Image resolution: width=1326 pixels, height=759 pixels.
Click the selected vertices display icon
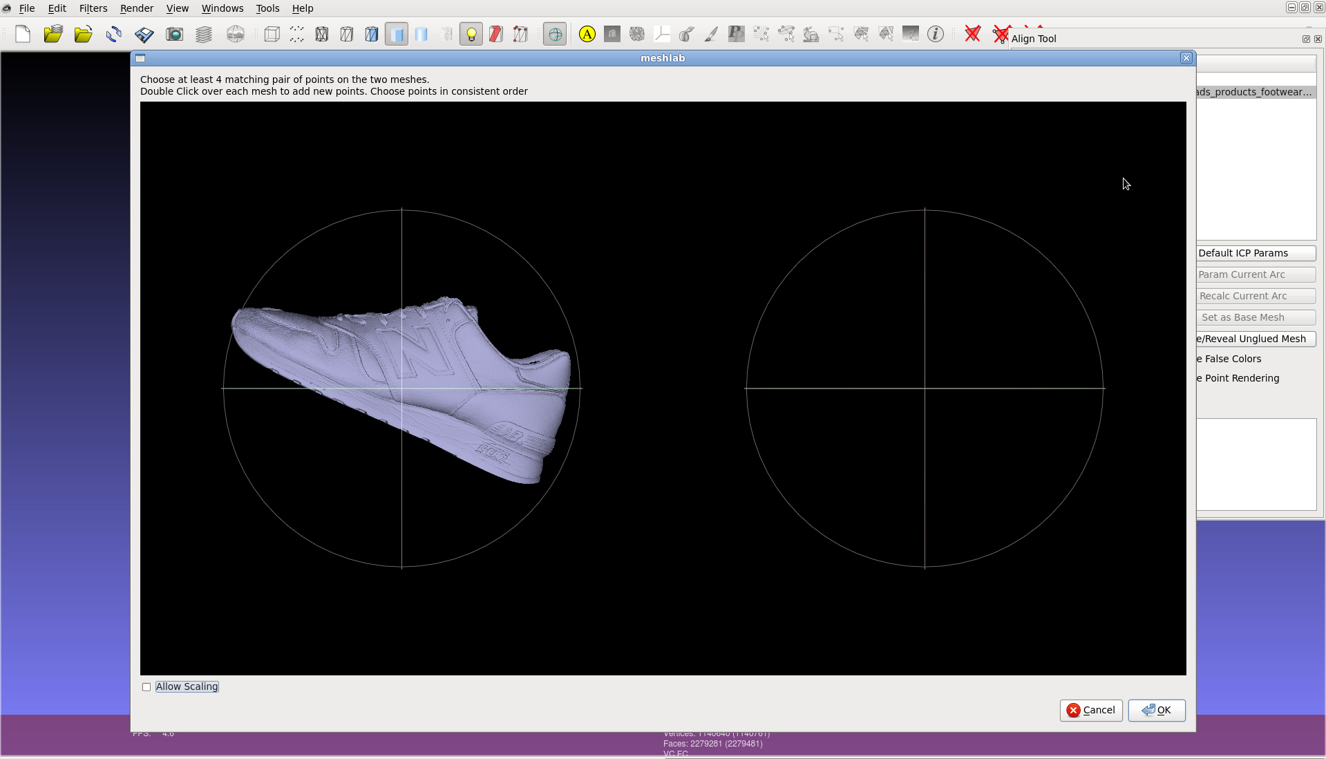pyautogui.click(x=521, y=34)
